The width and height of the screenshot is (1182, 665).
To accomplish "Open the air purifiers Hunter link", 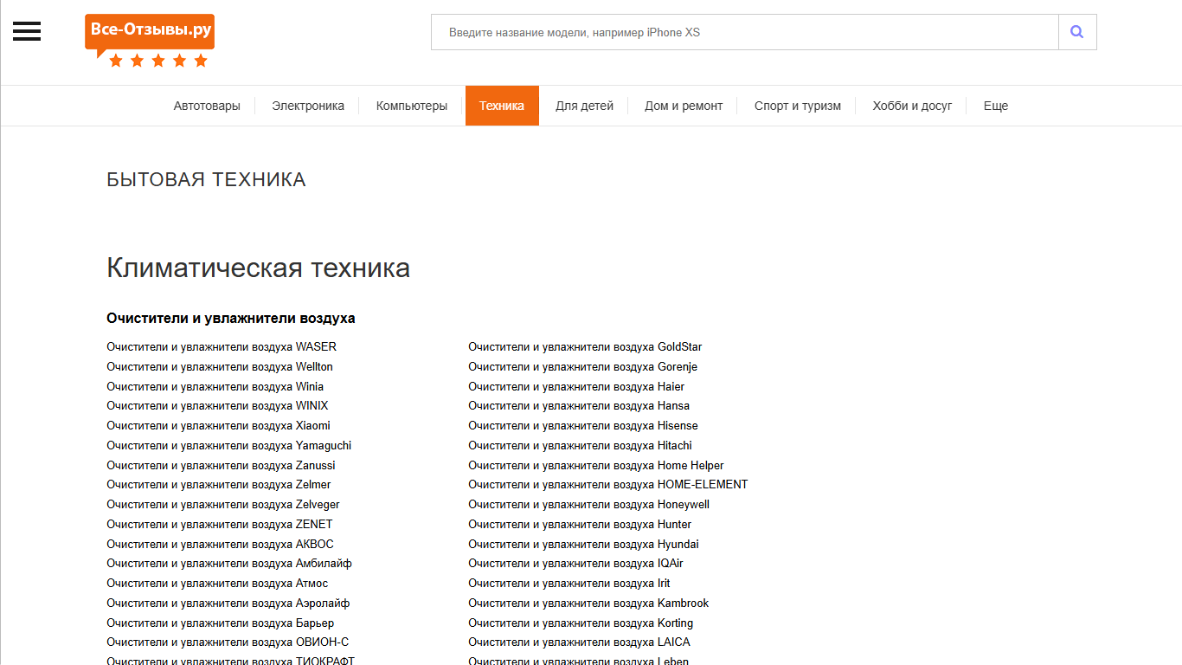I will pos(581,524).
